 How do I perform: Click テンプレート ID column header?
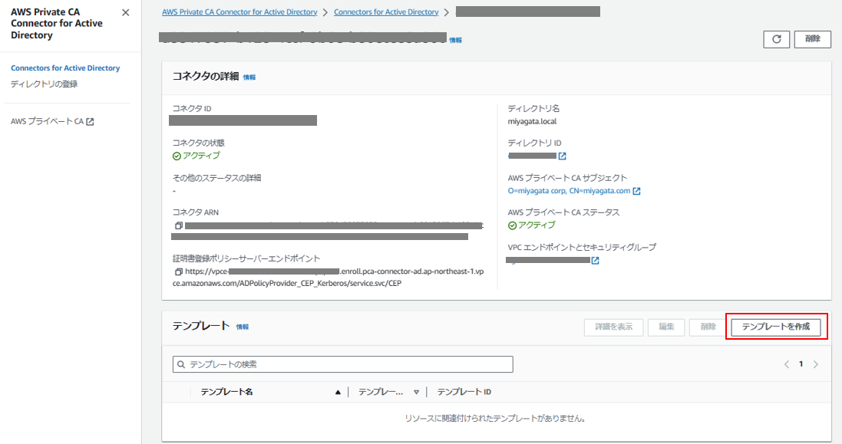464,392
